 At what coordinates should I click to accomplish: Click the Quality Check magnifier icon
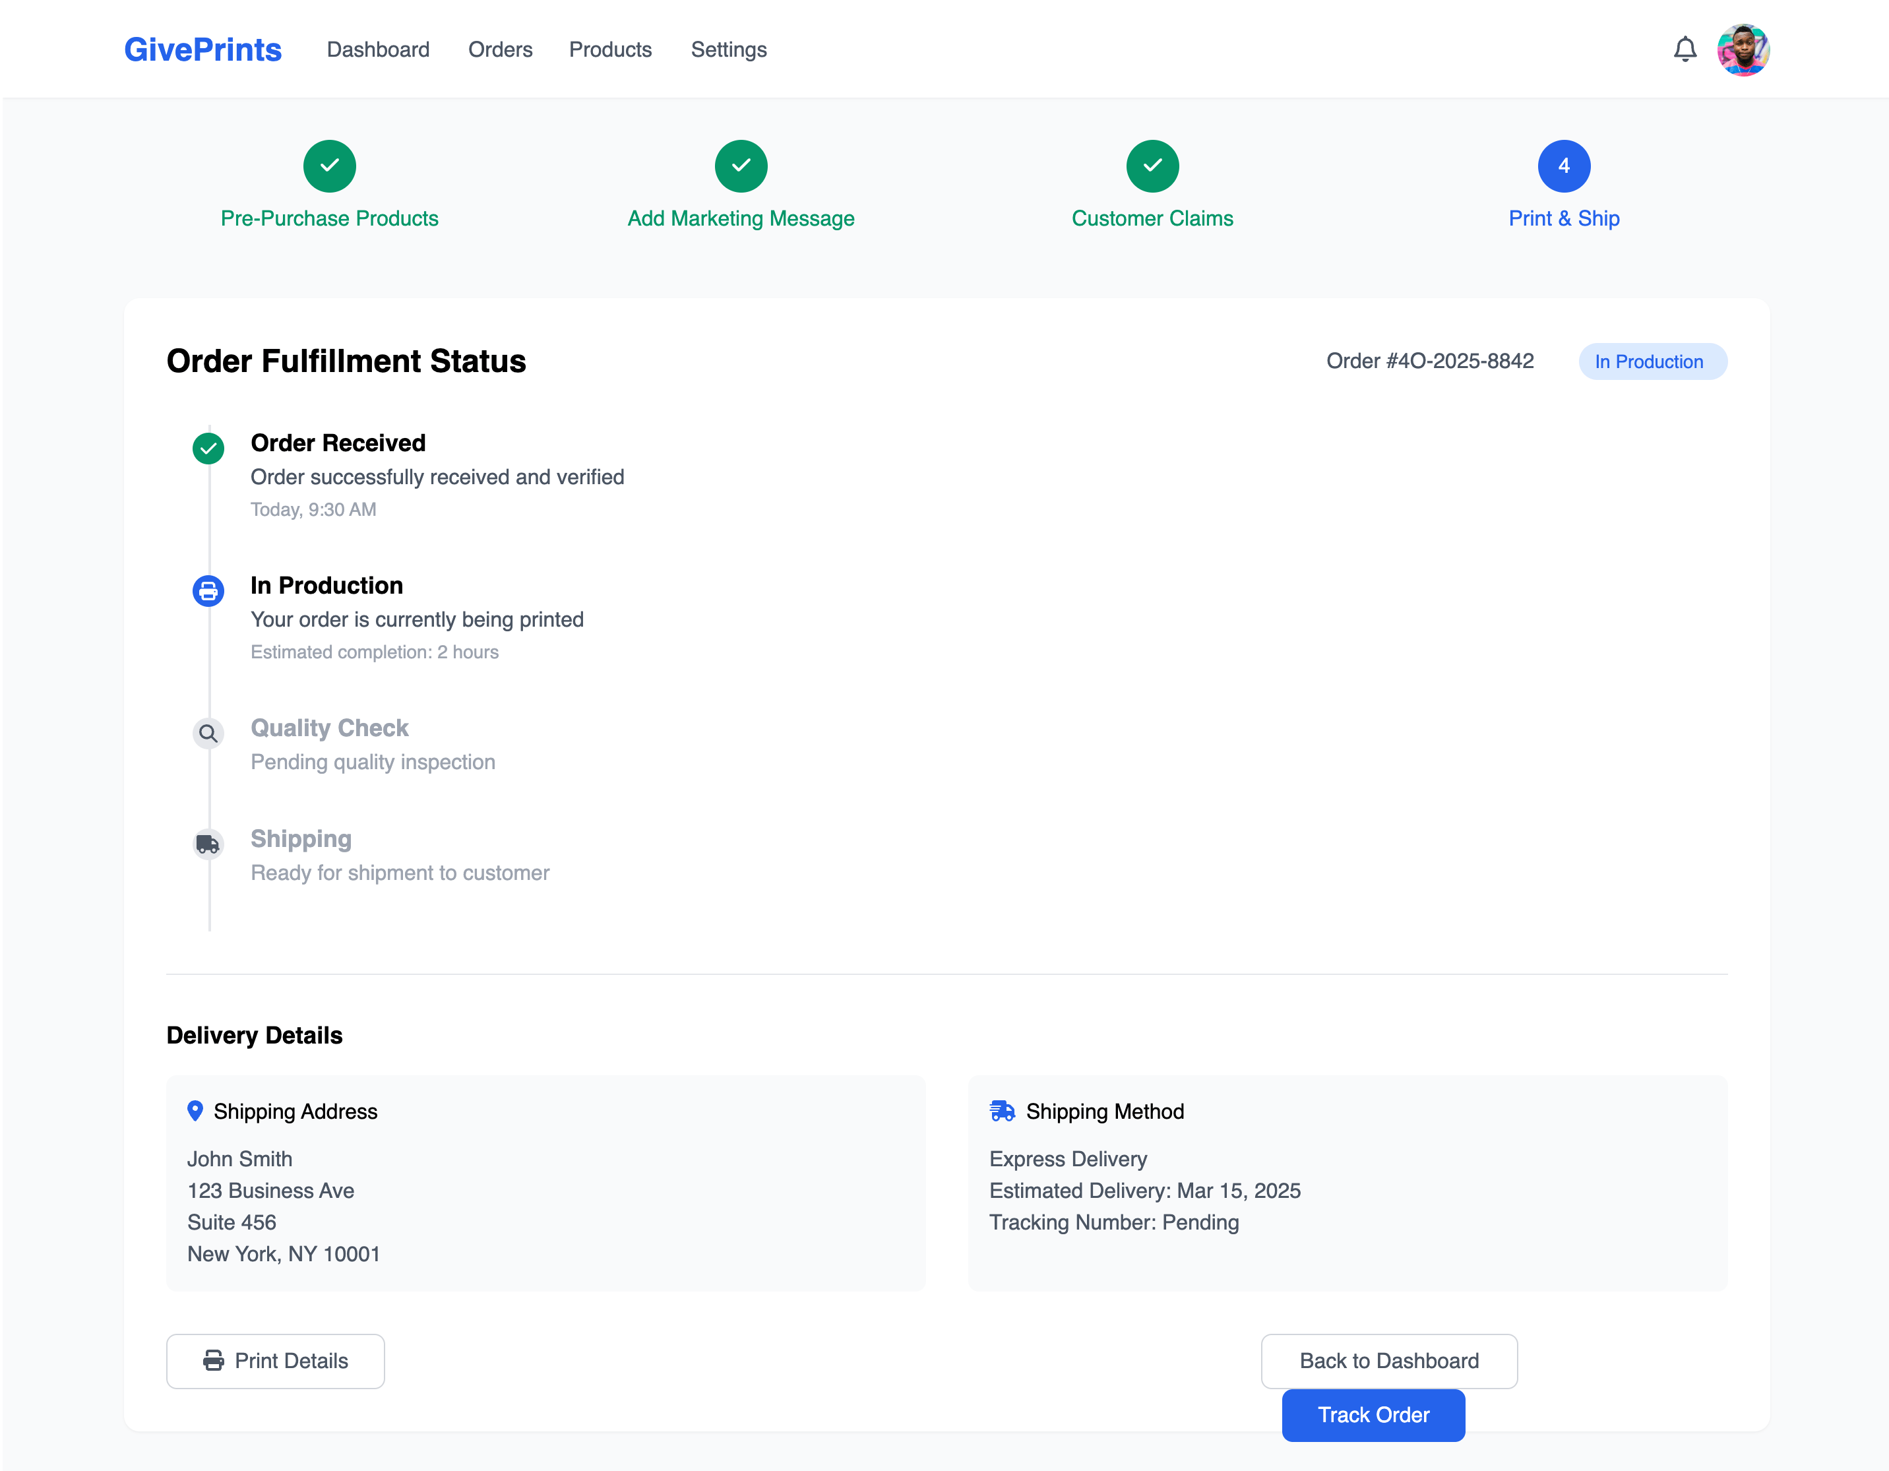[208, 734]
